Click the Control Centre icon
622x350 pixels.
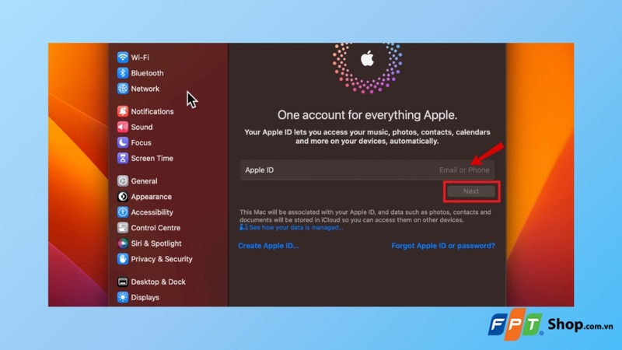(123, 228)
